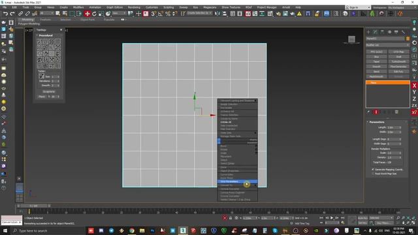Activate the Select and Scale tool
418x235 pixels.
coord(101,14)
